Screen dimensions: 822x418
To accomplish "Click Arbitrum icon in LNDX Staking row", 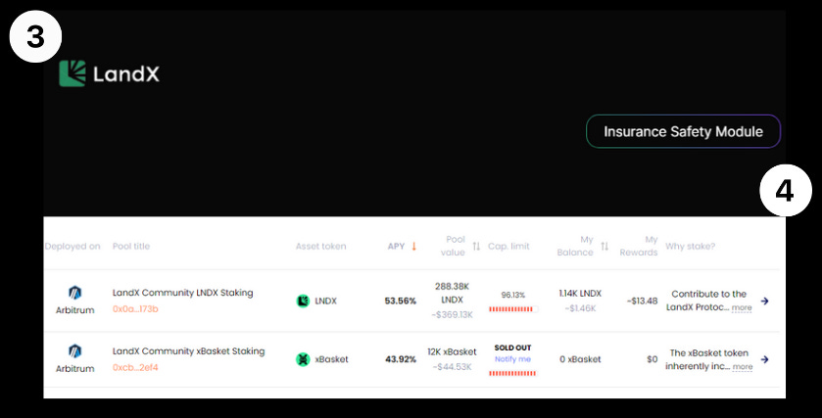I will tap(75, 293).
